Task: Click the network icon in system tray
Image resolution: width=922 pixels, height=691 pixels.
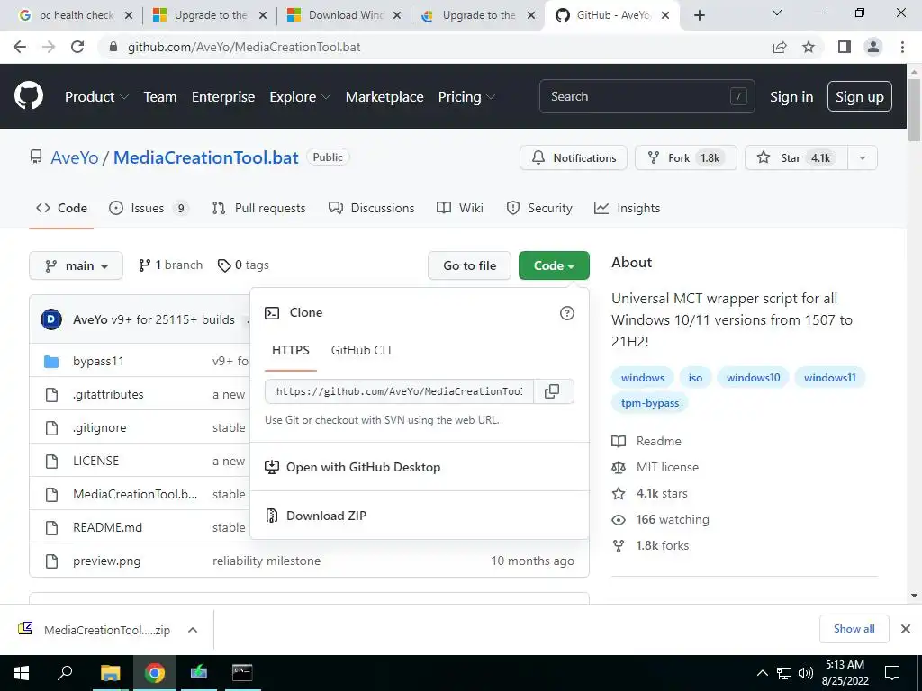Action: tap(784, 673)
